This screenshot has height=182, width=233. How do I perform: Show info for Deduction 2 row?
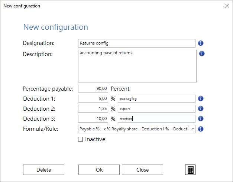pyautogui.click(x=201, y=108)
